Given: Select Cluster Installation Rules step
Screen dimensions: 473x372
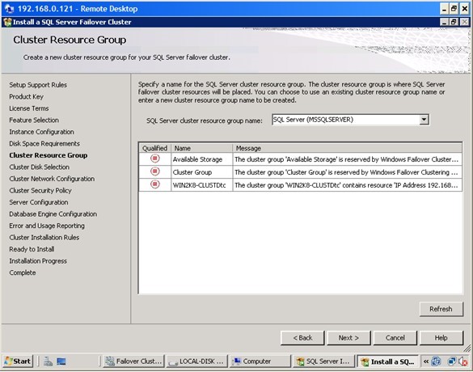Looking at the screenshot, I should coord(44,238).
